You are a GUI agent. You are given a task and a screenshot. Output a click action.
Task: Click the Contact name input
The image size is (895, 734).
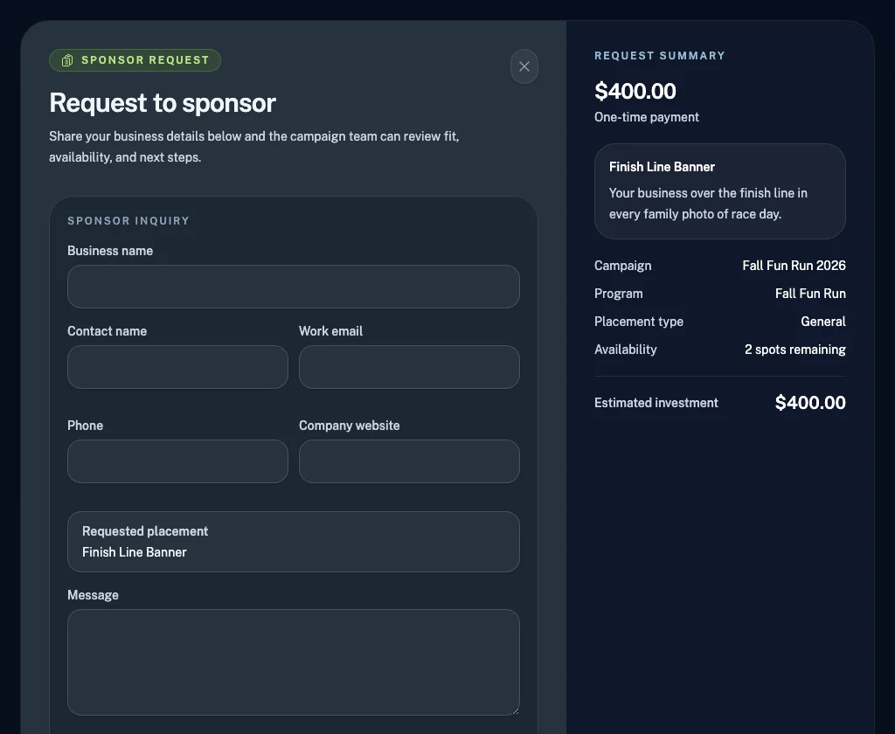pos(177,367)
